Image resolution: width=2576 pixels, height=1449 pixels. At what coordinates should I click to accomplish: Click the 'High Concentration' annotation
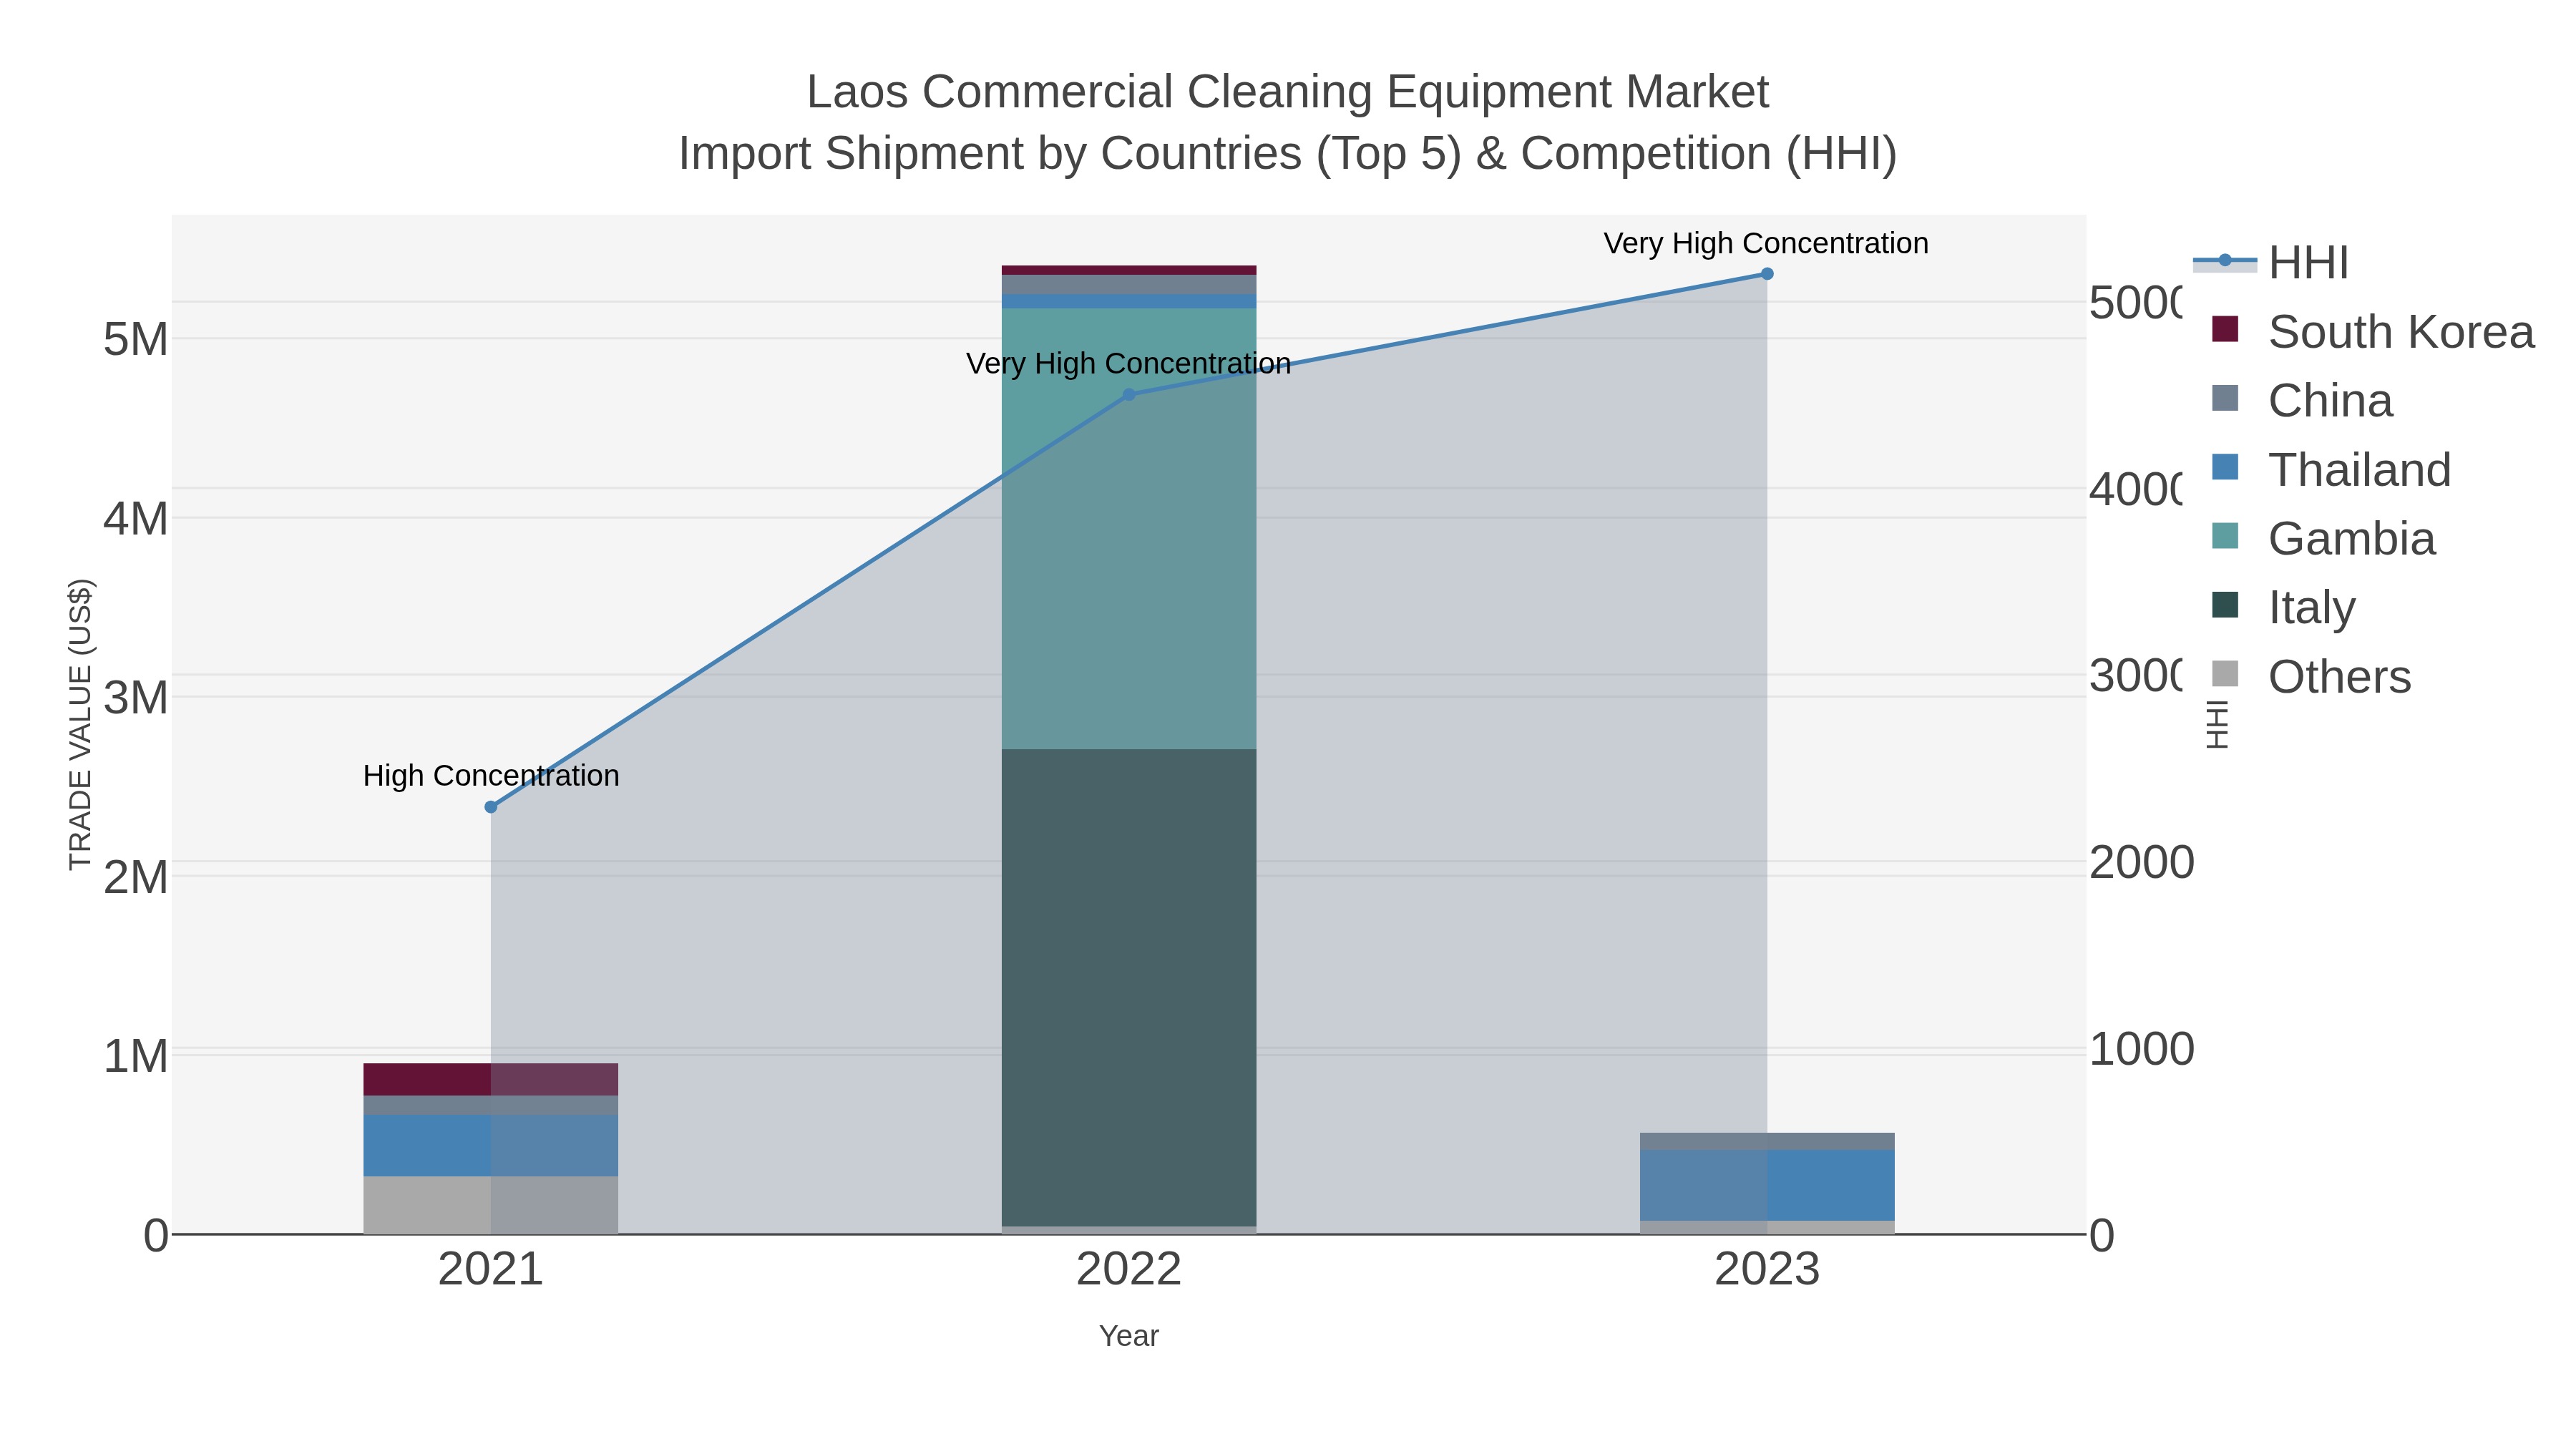point(491,776)
